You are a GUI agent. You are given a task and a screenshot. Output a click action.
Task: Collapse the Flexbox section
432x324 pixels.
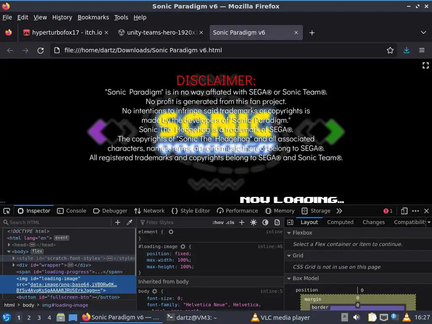[289, 233]
